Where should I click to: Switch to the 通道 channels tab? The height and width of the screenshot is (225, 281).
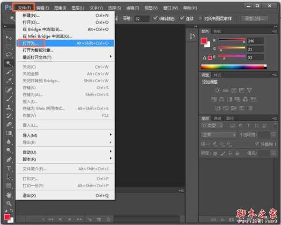click(217, 118)
